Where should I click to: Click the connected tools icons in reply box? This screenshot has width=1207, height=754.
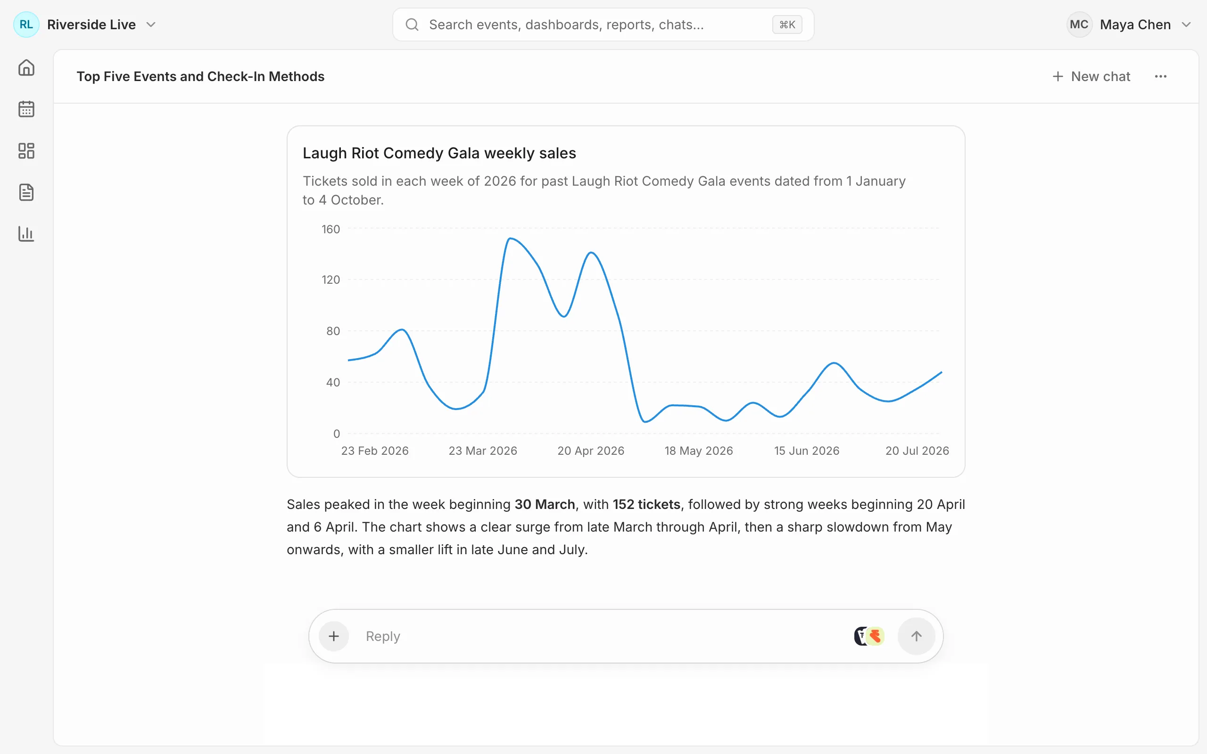[869, 636]
